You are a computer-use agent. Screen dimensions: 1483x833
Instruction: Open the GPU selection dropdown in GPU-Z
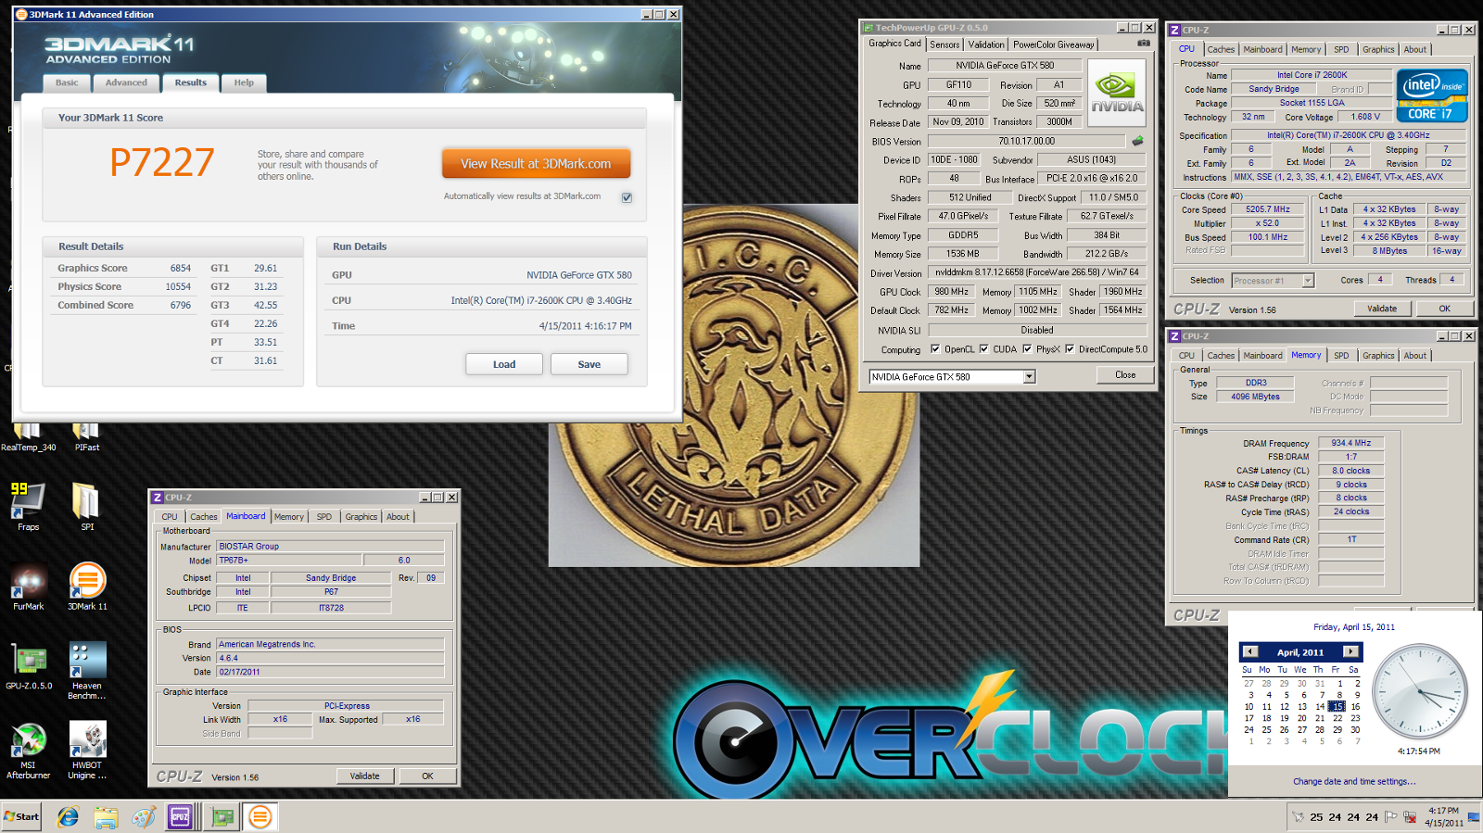click(1029, 376)
